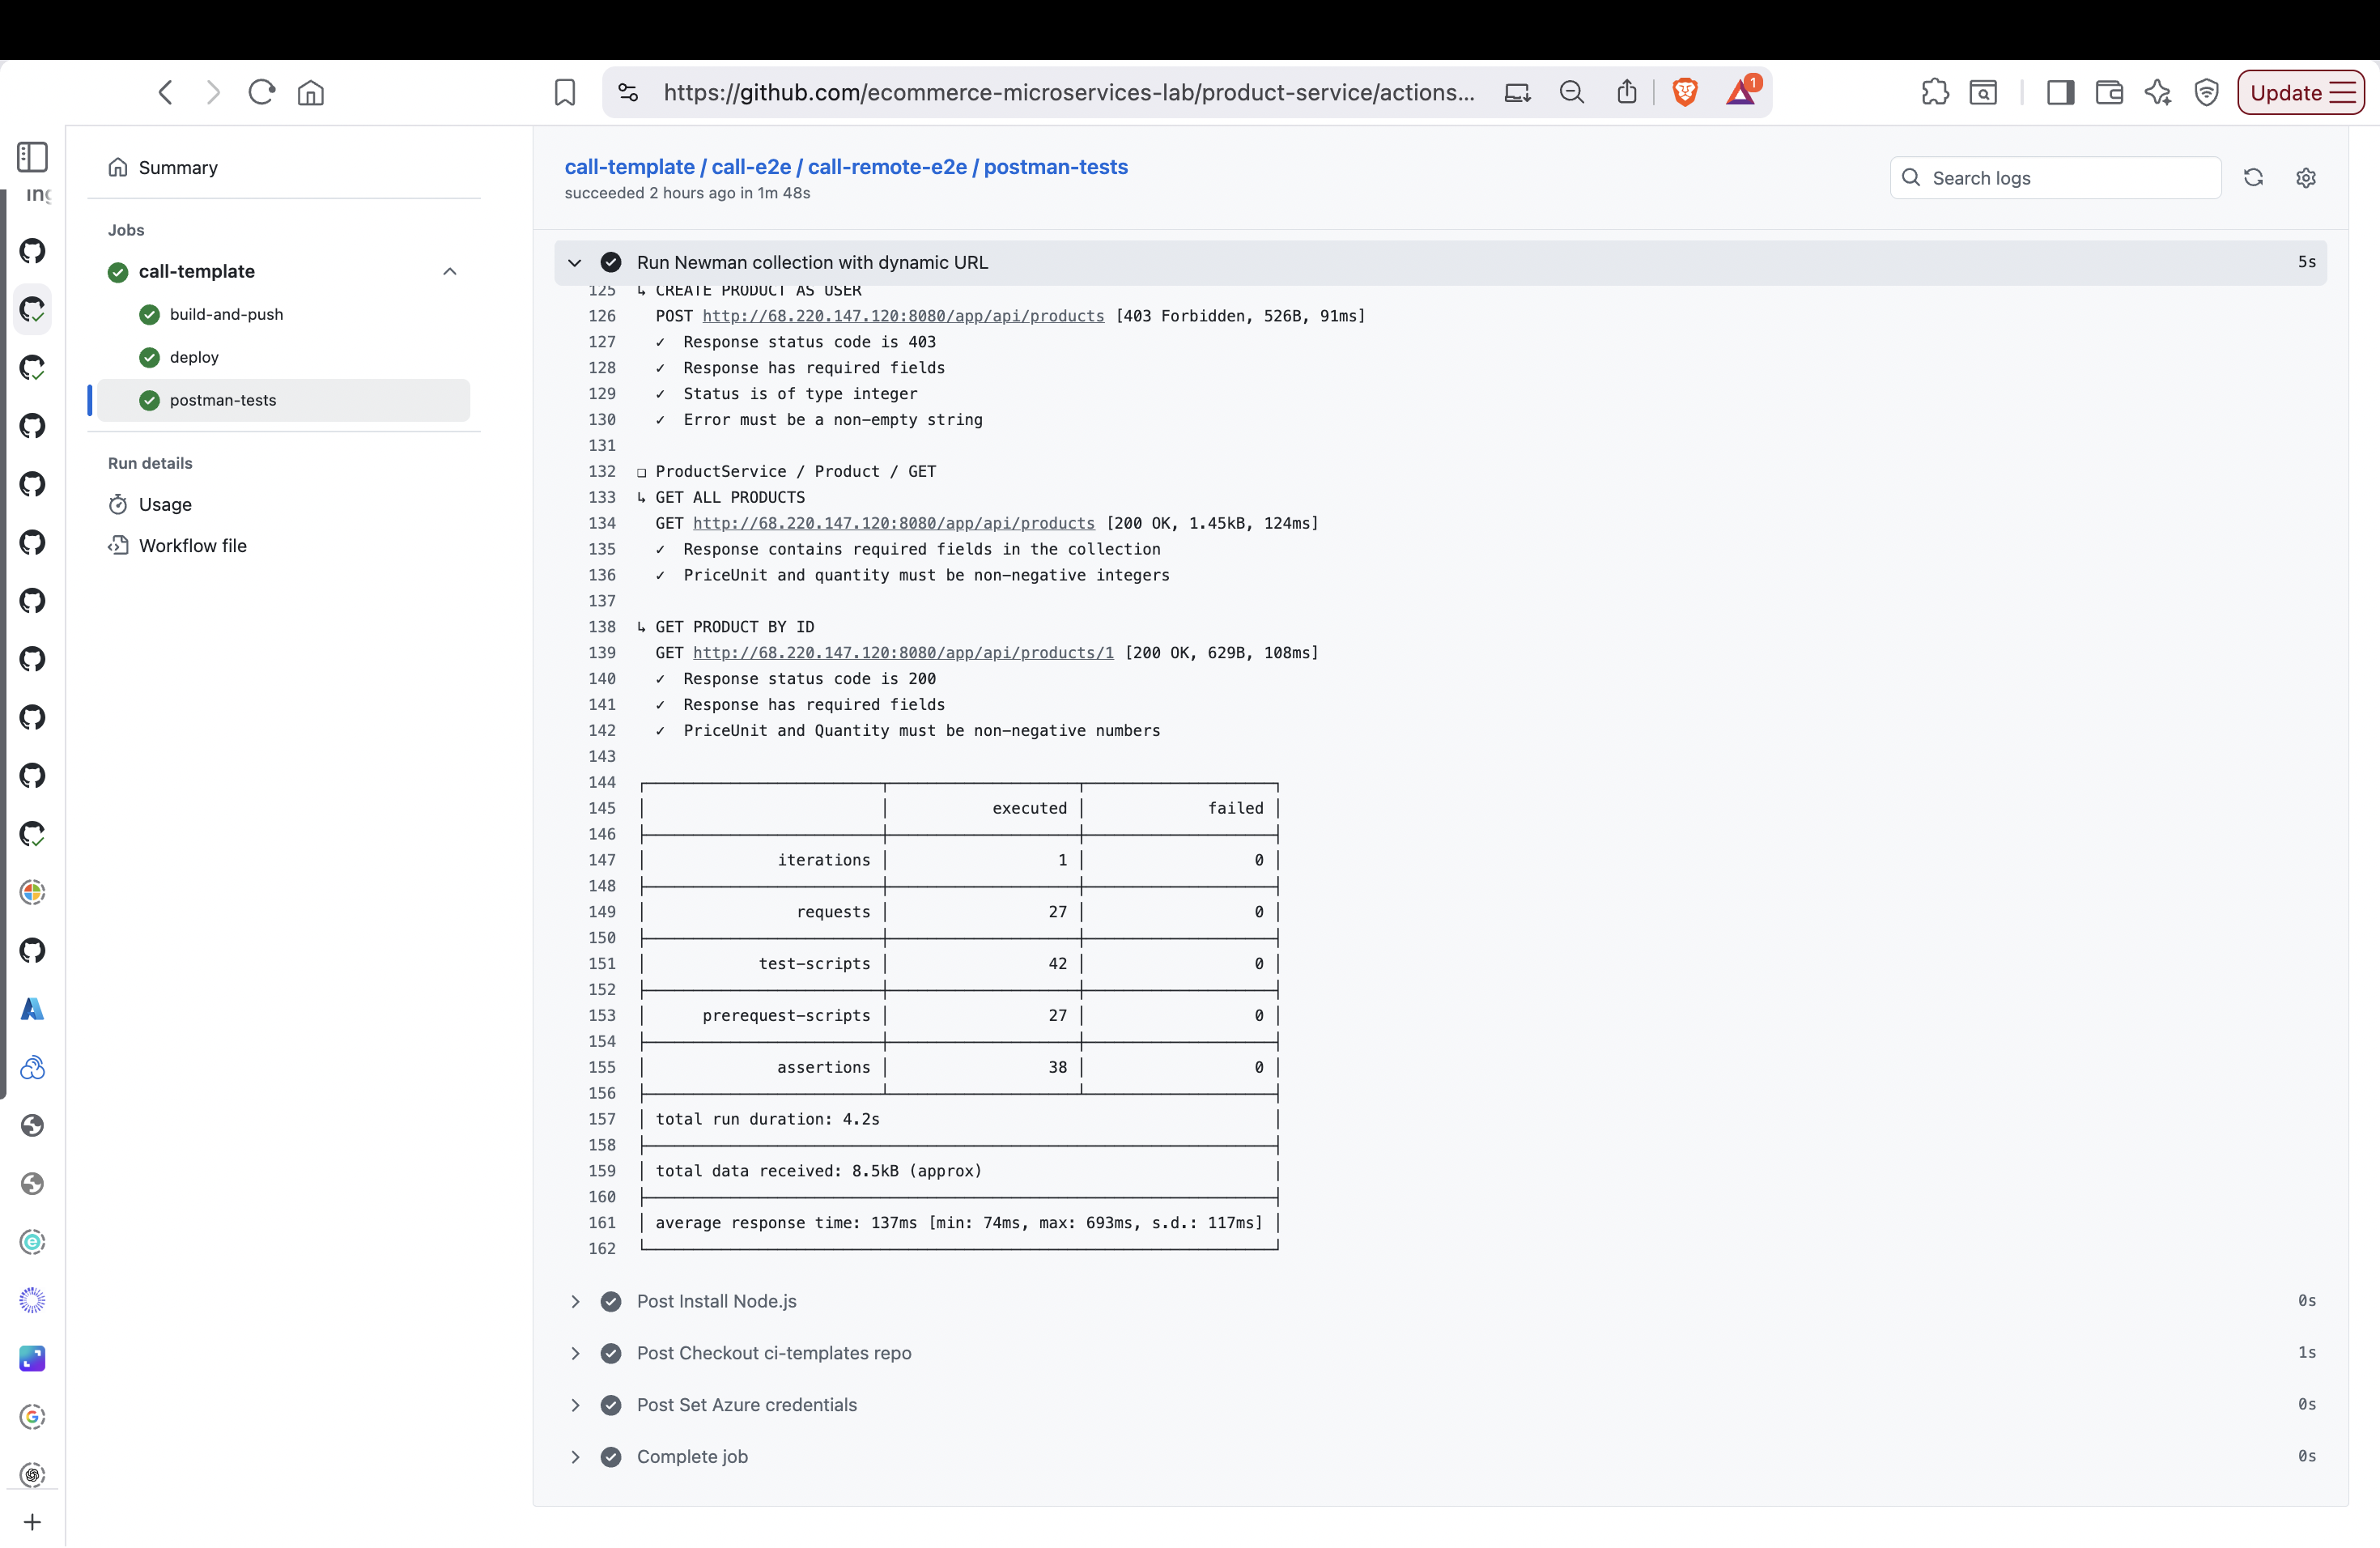Expand Post Install Node.js step
2380x1548 pixels.
pyautogui.click(x=575, y=1301)
